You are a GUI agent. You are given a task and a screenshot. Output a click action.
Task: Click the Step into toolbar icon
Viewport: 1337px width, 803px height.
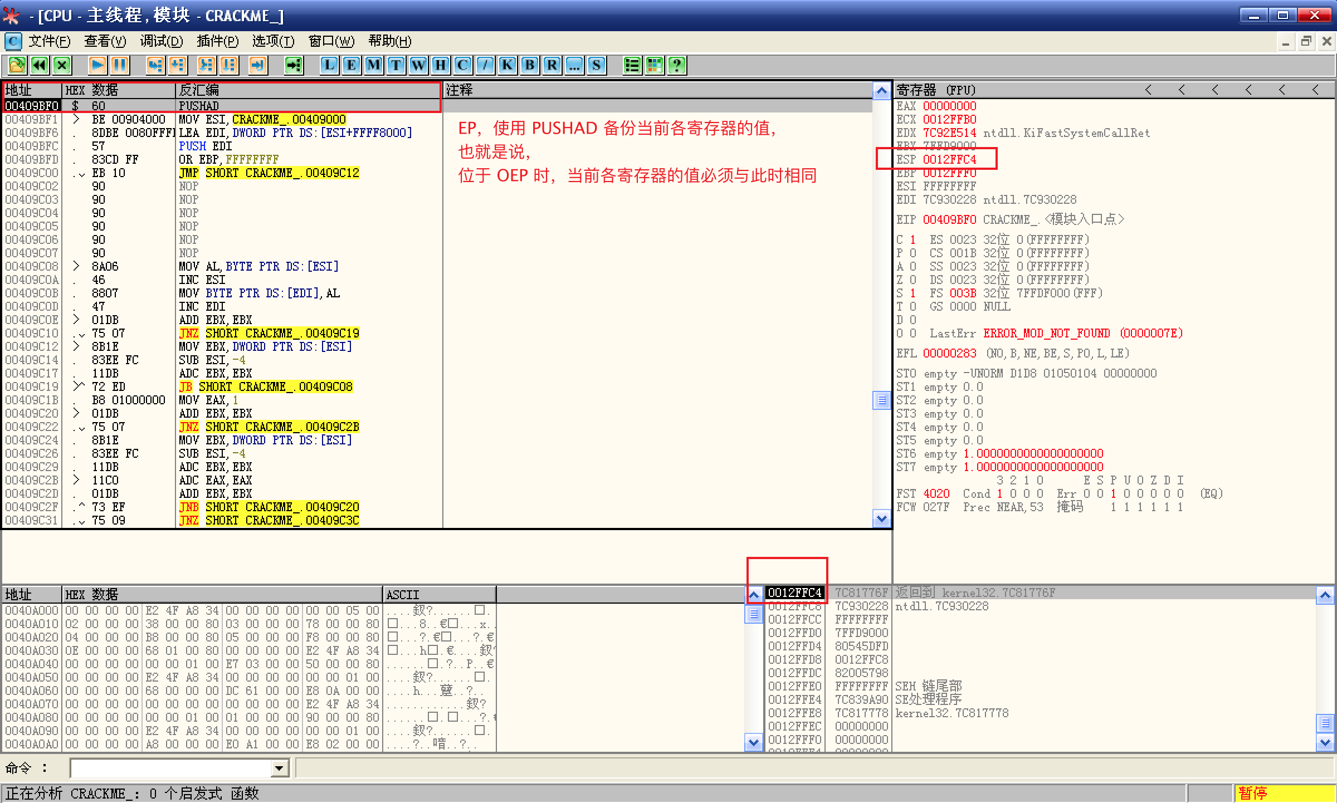[155, 65]
